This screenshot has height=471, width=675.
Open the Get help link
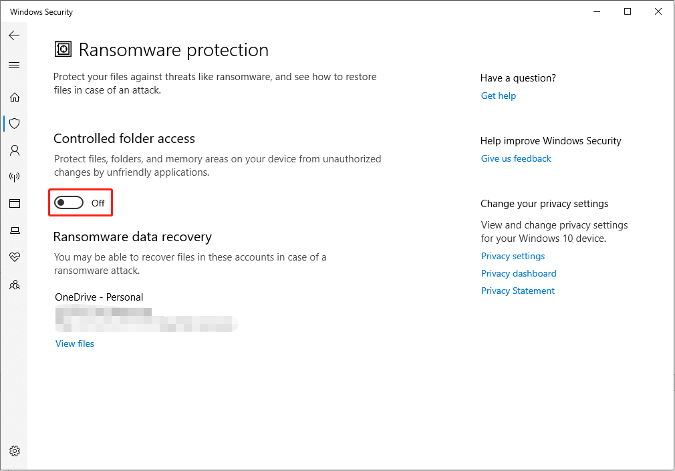(x=498, y=96)
